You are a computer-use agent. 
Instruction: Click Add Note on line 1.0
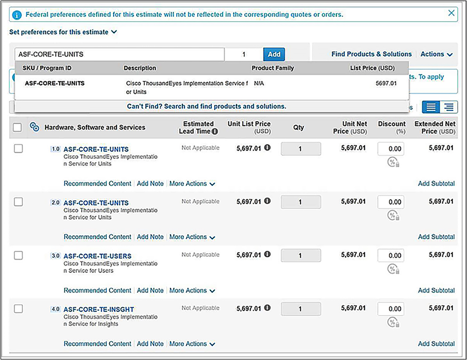pos(150,184)
